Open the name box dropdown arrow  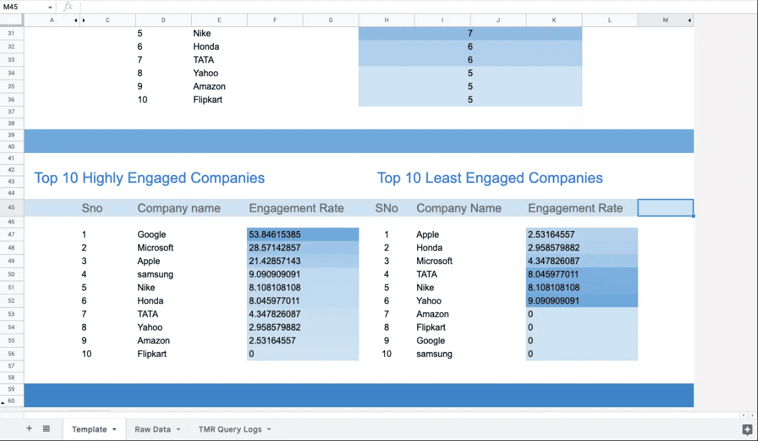(x=50, y=7)
